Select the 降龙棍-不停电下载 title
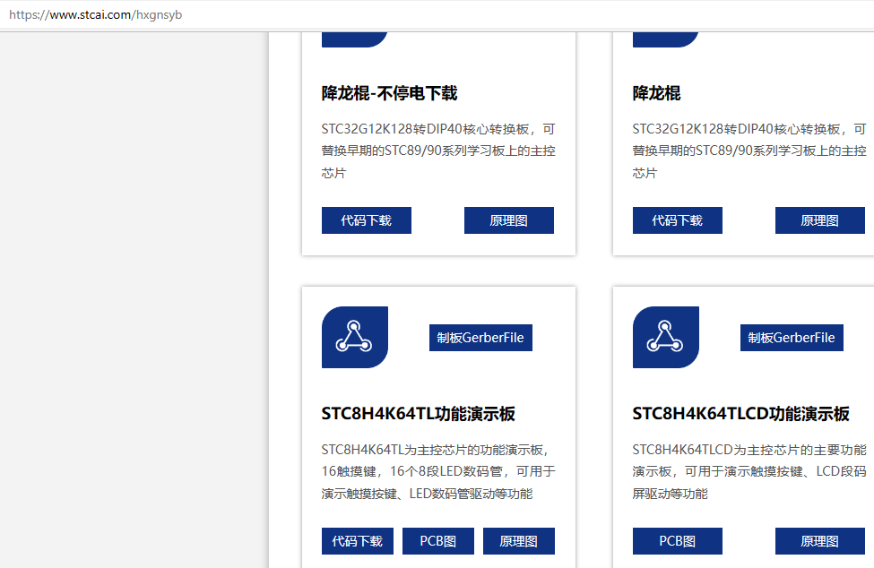This screenshot has width=874, height=568. [389, 93]
